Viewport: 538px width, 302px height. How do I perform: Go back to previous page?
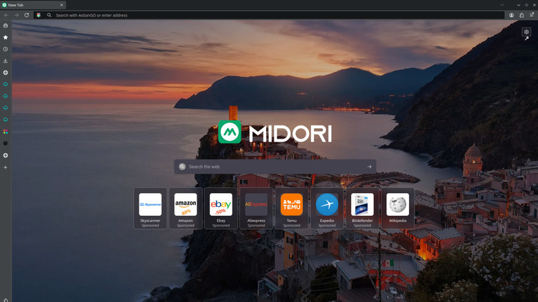[x=6, y=15]
